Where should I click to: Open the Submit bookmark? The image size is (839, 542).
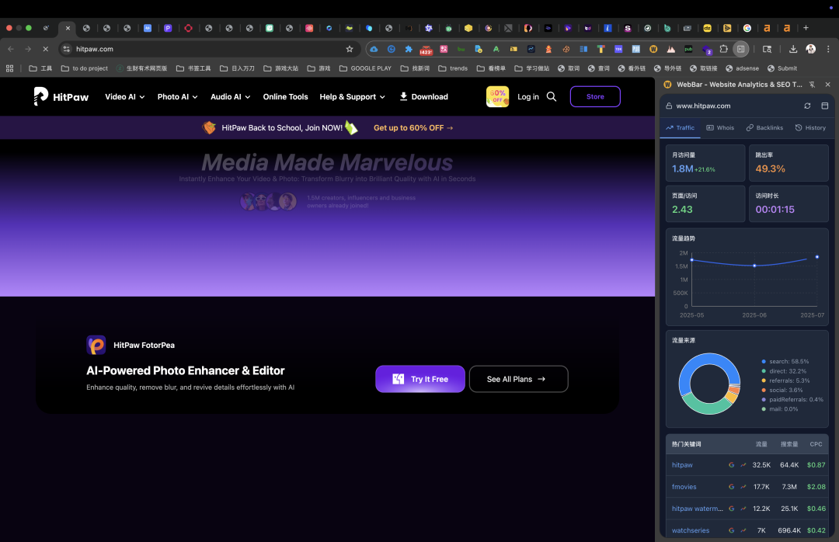click(782, 68)
